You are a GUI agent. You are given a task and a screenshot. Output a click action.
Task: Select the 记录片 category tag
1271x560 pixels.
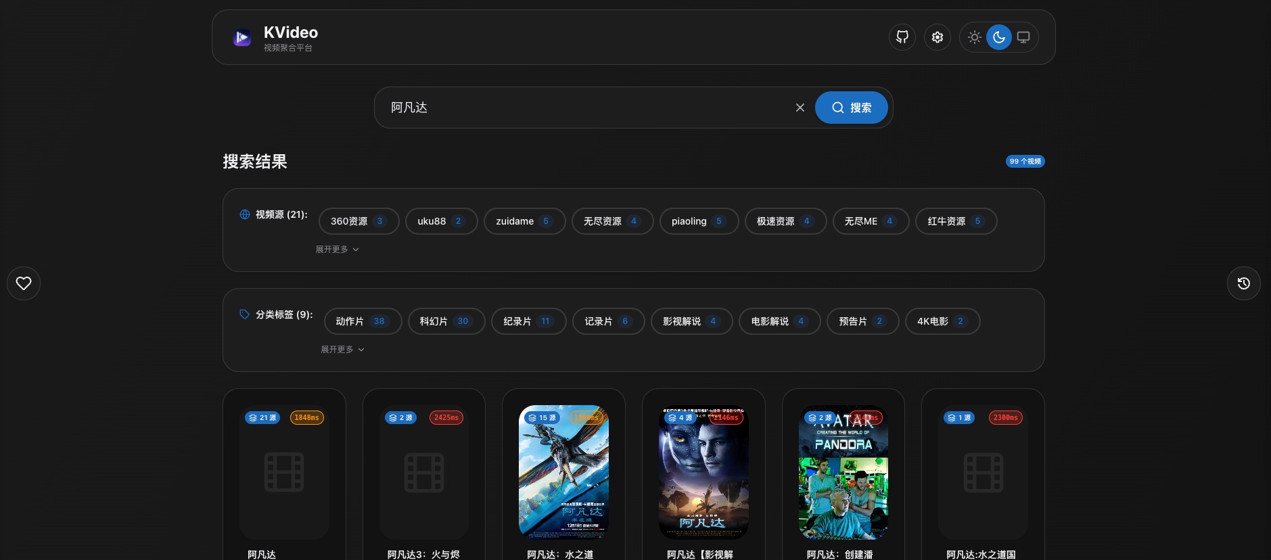coord(609,321)
